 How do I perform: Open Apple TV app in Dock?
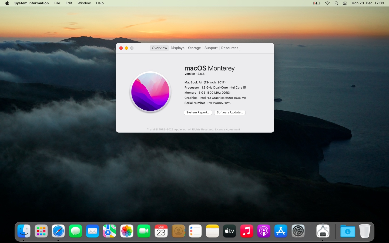point(230,231)
